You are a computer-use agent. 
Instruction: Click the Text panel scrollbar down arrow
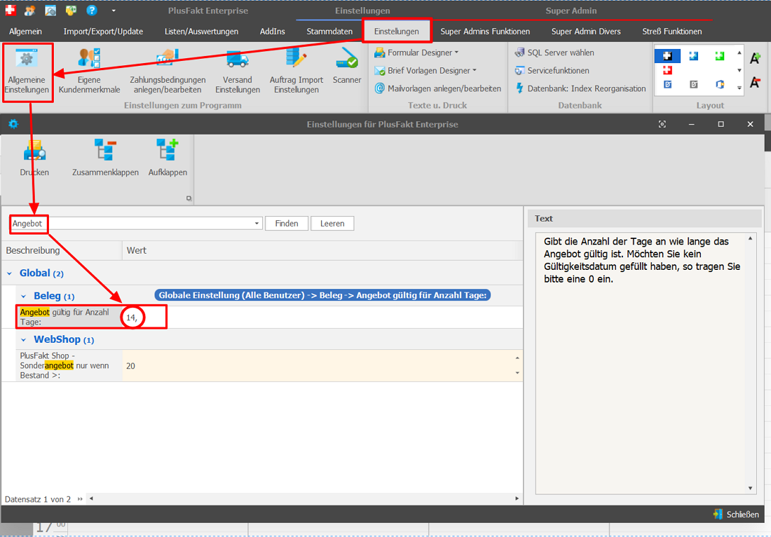click(751, 489)
